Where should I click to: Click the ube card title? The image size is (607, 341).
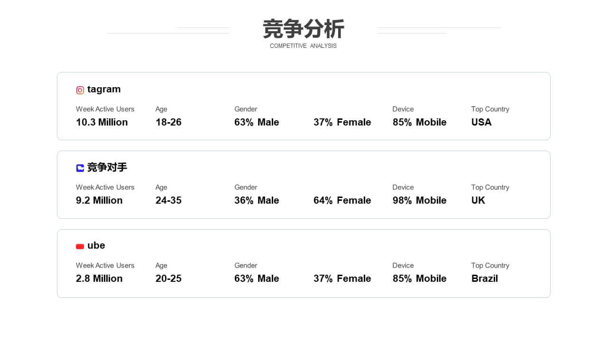[96, 245]
